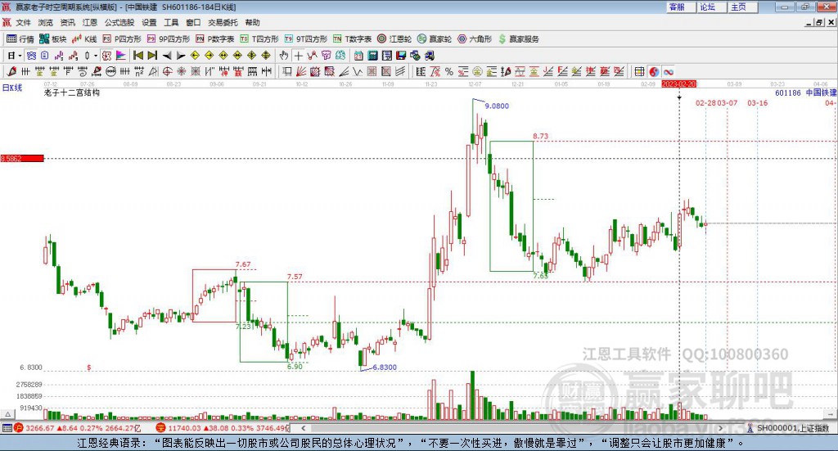Click the grid table icon
Screen dimensions: 838x451
(x=639, y=71)
